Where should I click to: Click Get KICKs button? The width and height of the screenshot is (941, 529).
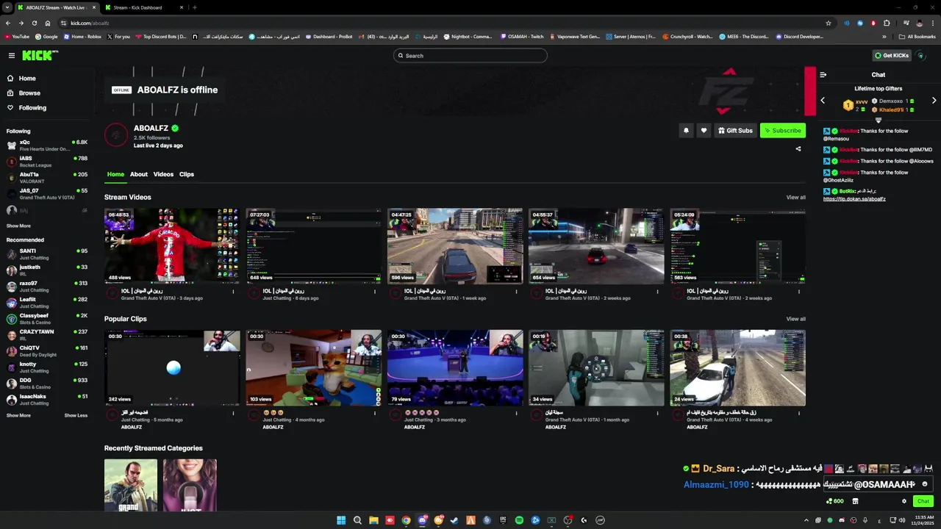[892, 56]
